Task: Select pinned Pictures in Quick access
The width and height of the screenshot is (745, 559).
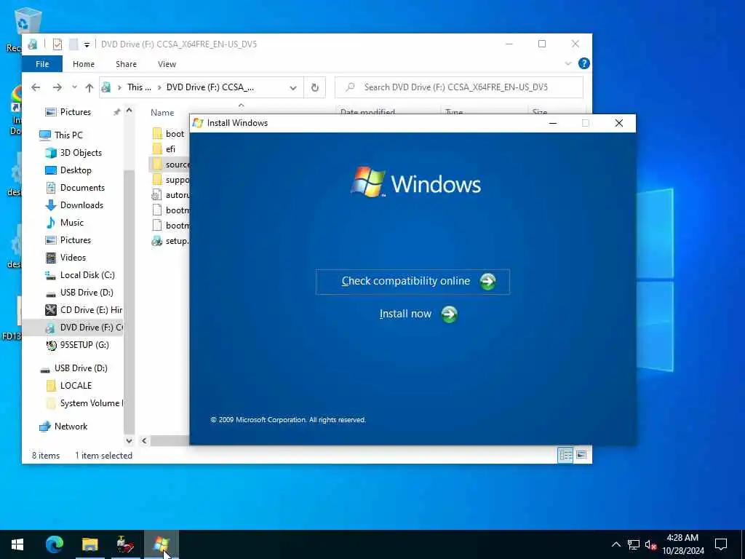Action: pyautogui.click(x=75, y=112)
